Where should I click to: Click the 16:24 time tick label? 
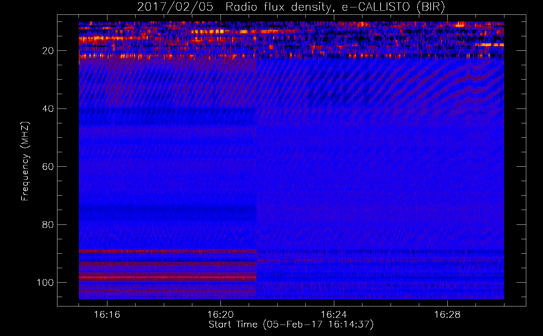point(334,315)
